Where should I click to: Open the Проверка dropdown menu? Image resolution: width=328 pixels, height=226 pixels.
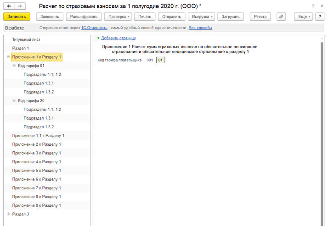pyautogui.click(x=119, y=17)
